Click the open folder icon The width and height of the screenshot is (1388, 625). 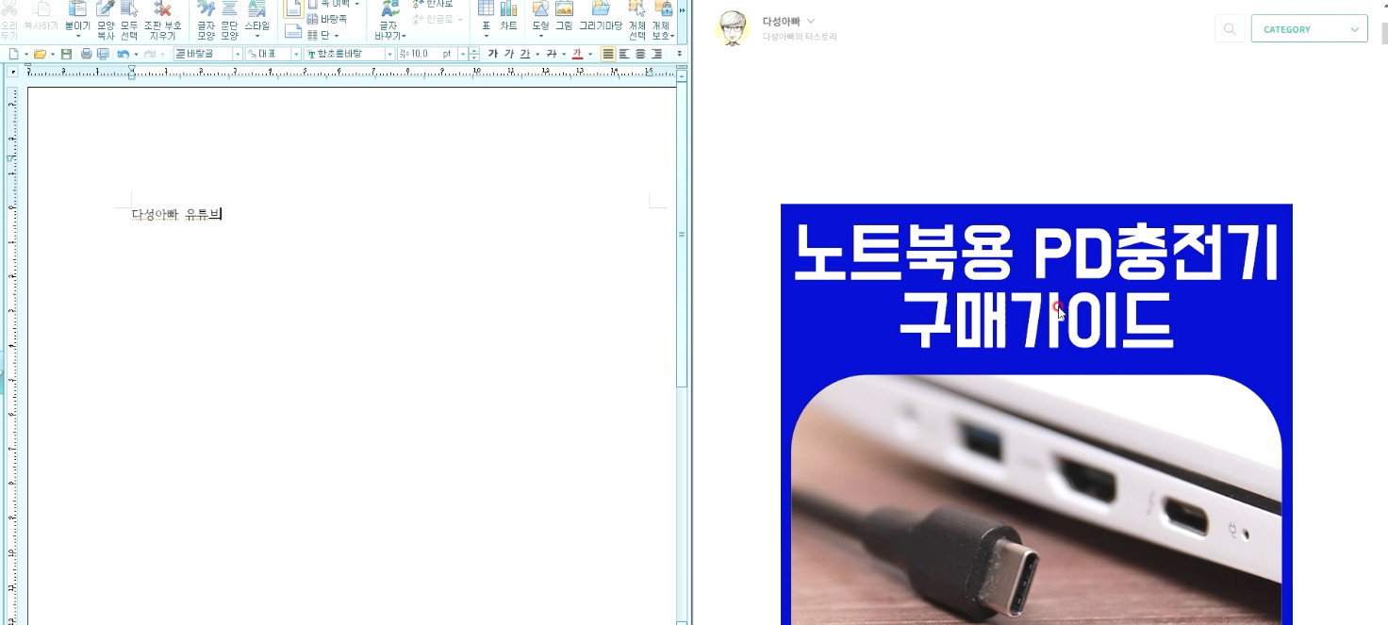point(40,54)
